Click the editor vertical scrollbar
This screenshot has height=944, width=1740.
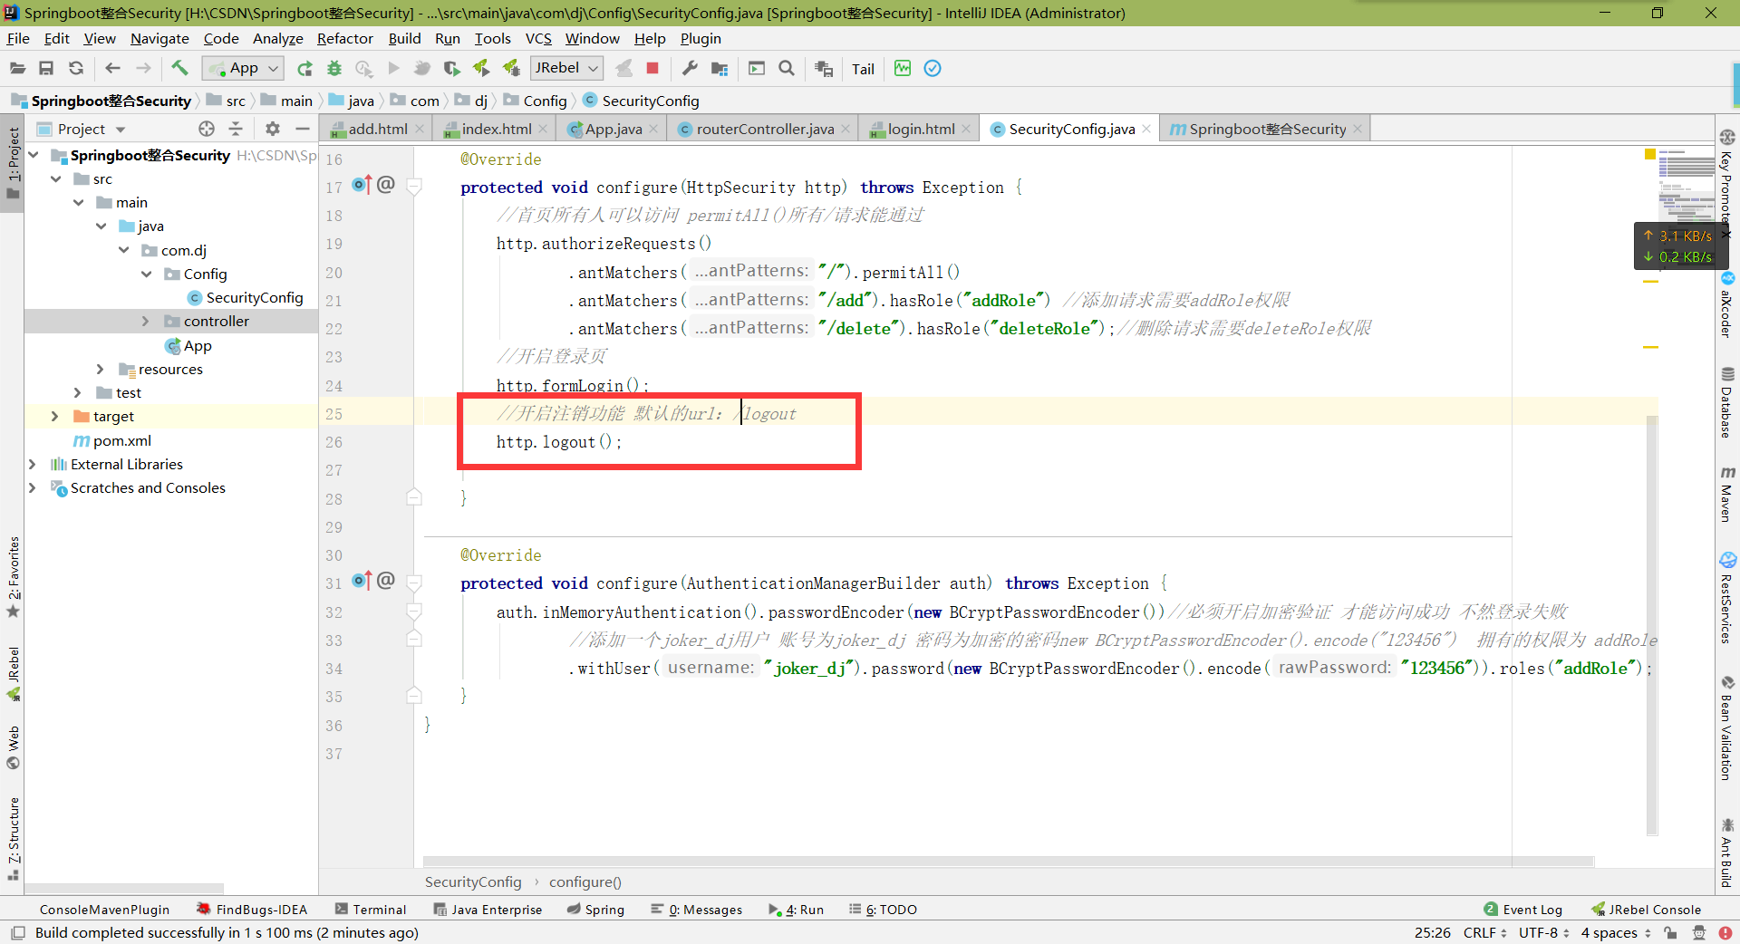(1652, 625)
